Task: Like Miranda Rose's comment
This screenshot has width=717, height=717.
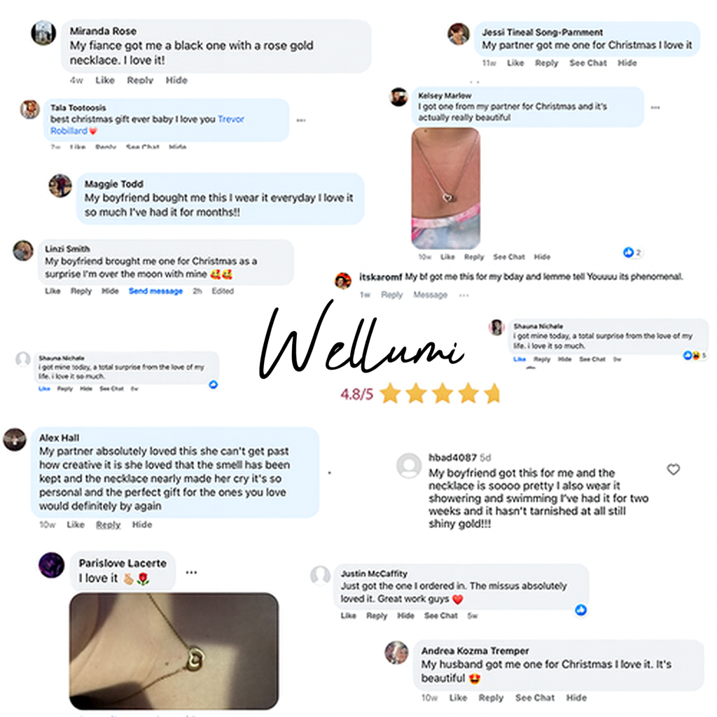Action: pos(105,80)
